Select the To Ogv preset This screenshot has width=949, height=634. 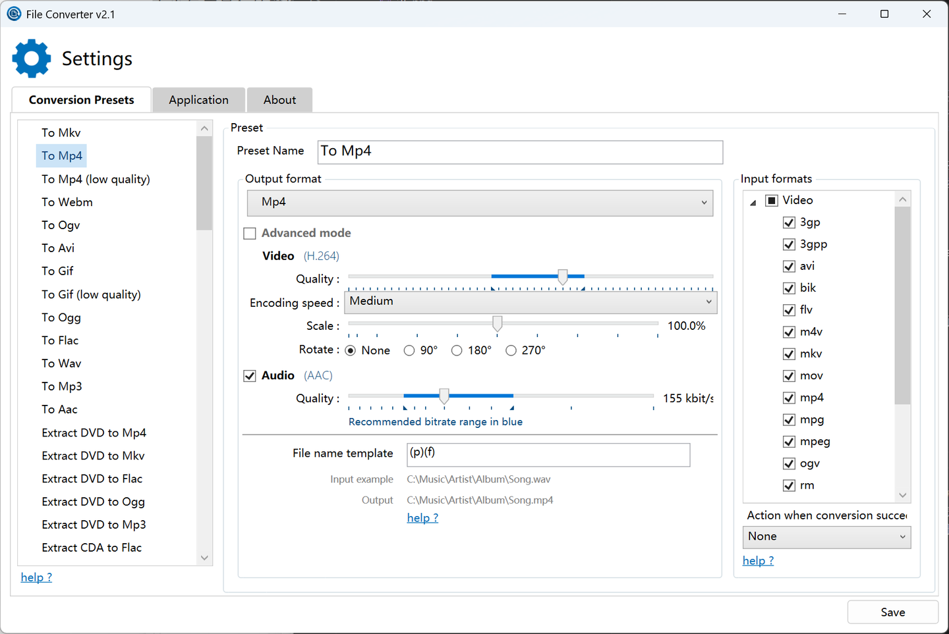tap(61, 225)
